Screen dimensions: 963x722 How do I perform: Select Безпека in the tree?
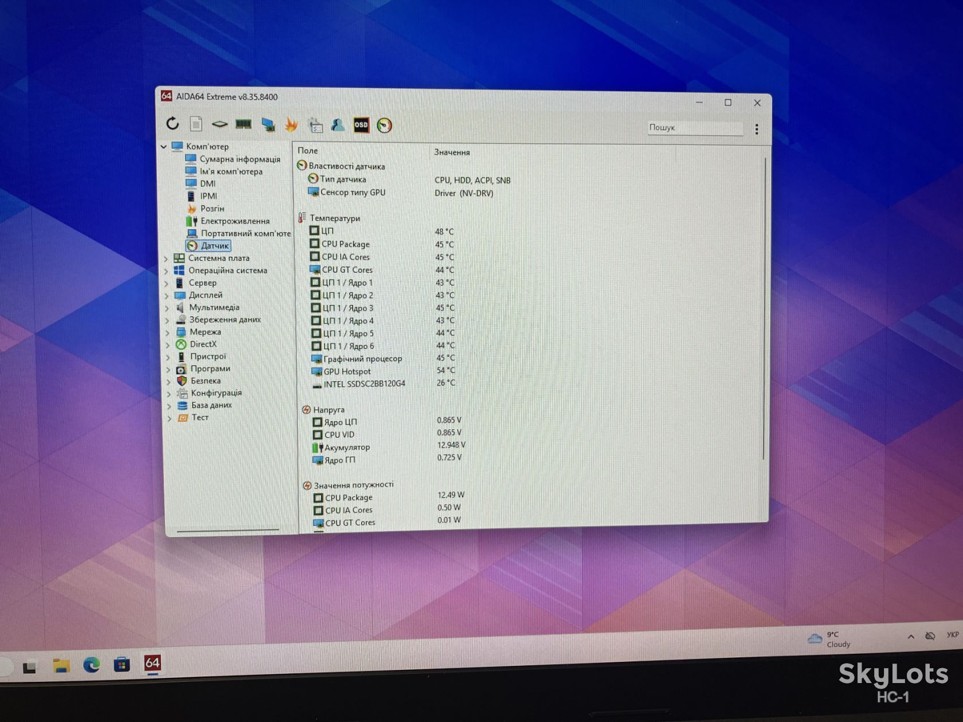coord(199,381)
